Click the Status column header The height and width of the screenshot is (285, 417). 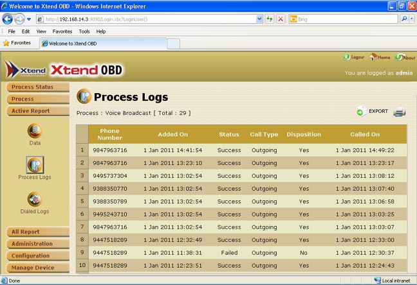(x=229, y=134)
